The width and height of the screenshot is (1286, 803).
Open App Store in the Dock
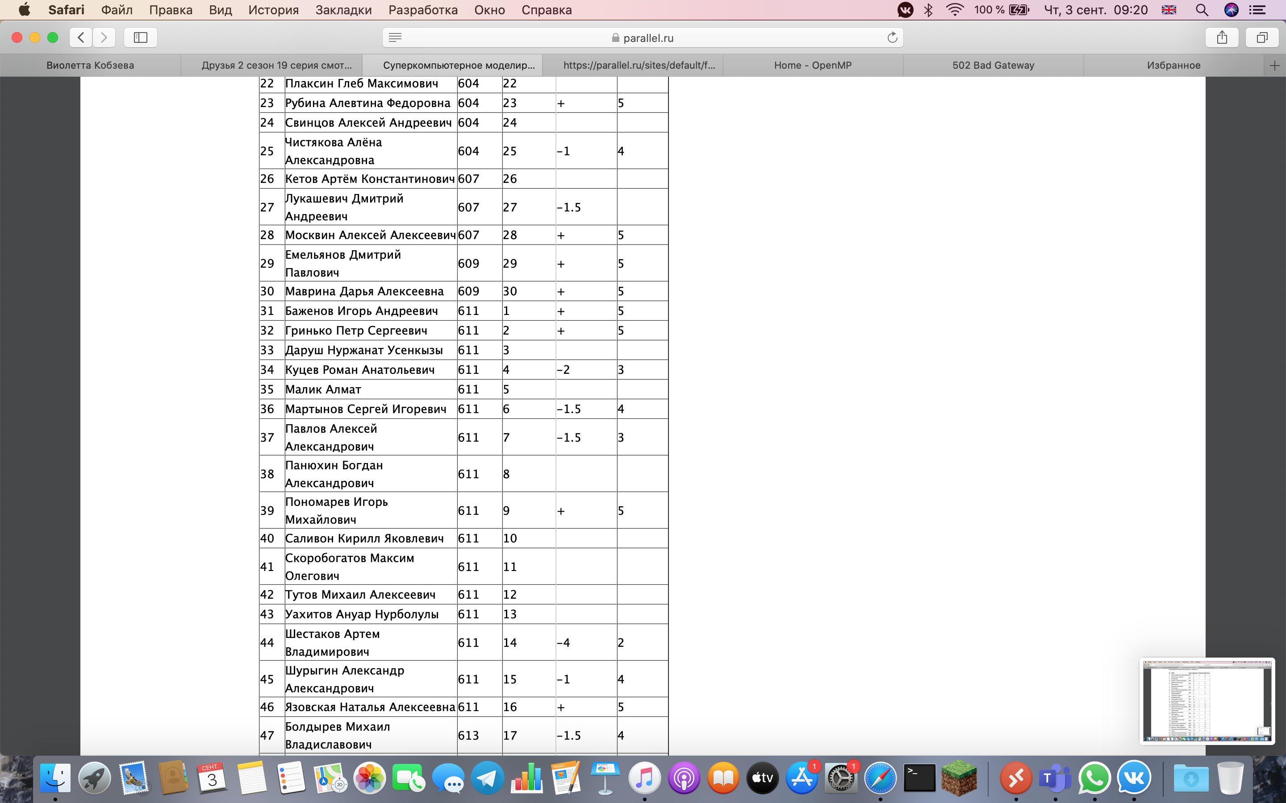[x=802, y=778]
